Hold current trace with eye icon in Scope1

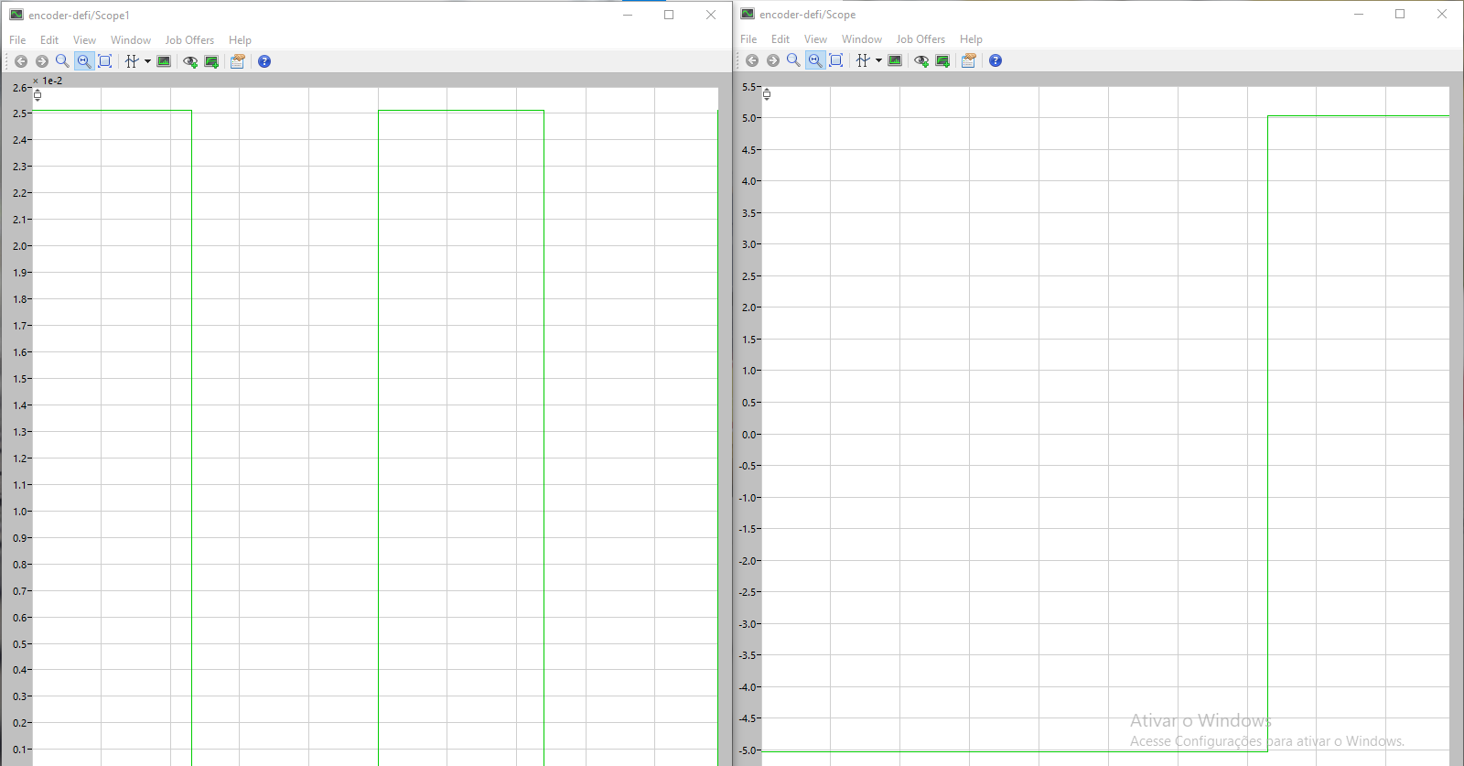[x=190, y=61]
